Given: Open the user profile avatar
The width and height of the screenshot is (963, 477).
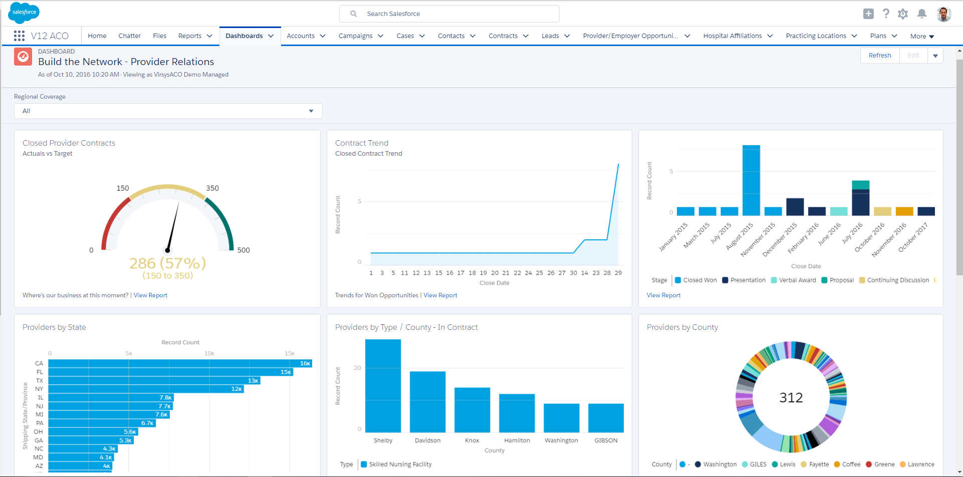Looking at the screenshot, I should click(944, 14).
